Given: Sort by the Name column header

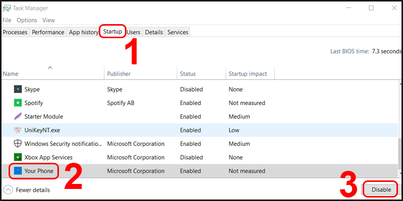Looking at the screenshot, I should [x=10, y=74].
